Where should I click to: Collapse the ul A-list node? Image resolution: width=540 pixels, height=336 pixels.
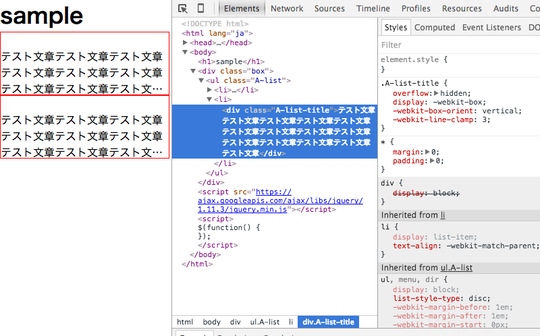(202, 80)
